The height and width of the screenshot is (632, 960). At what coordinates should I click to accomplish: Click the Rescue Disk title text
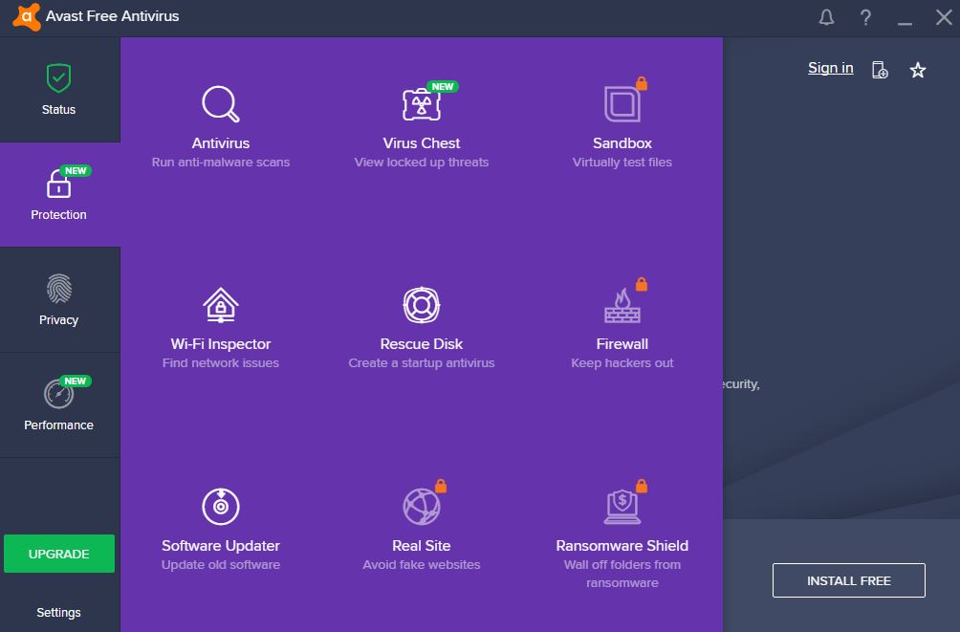pos(422,344)
